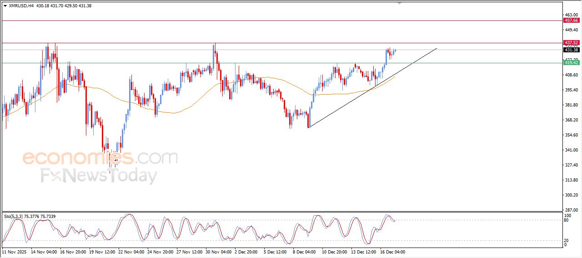Click the 11 Nov 2025 date label

[15, 252]
